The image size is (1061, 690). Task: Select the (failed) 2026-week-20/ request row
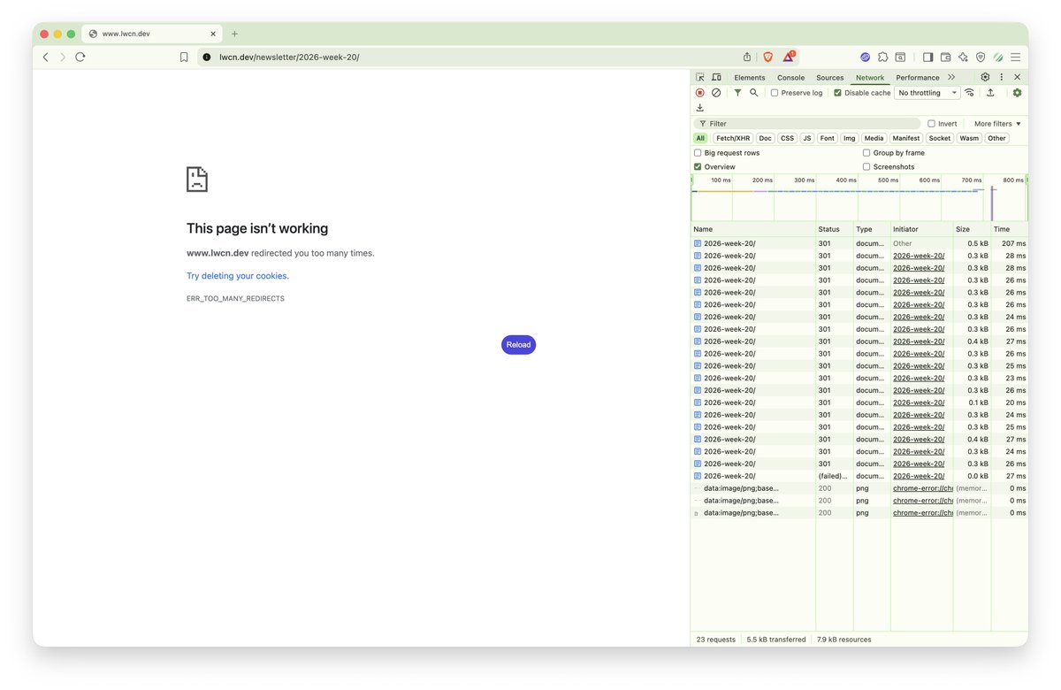click(x=859, y=476)
